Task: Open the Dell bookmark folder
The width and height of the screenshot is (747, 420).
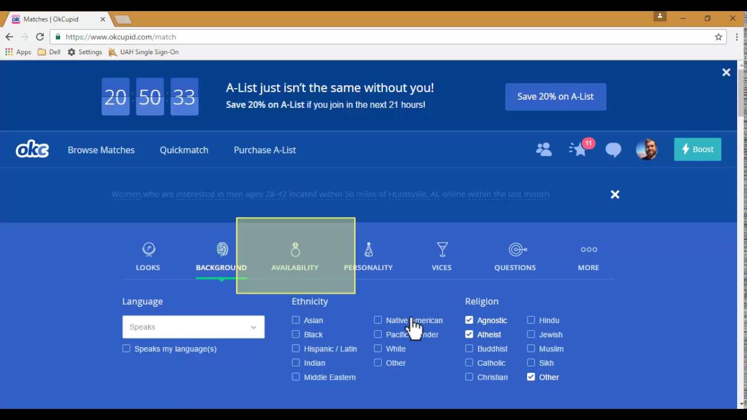Action: point(49,52)
